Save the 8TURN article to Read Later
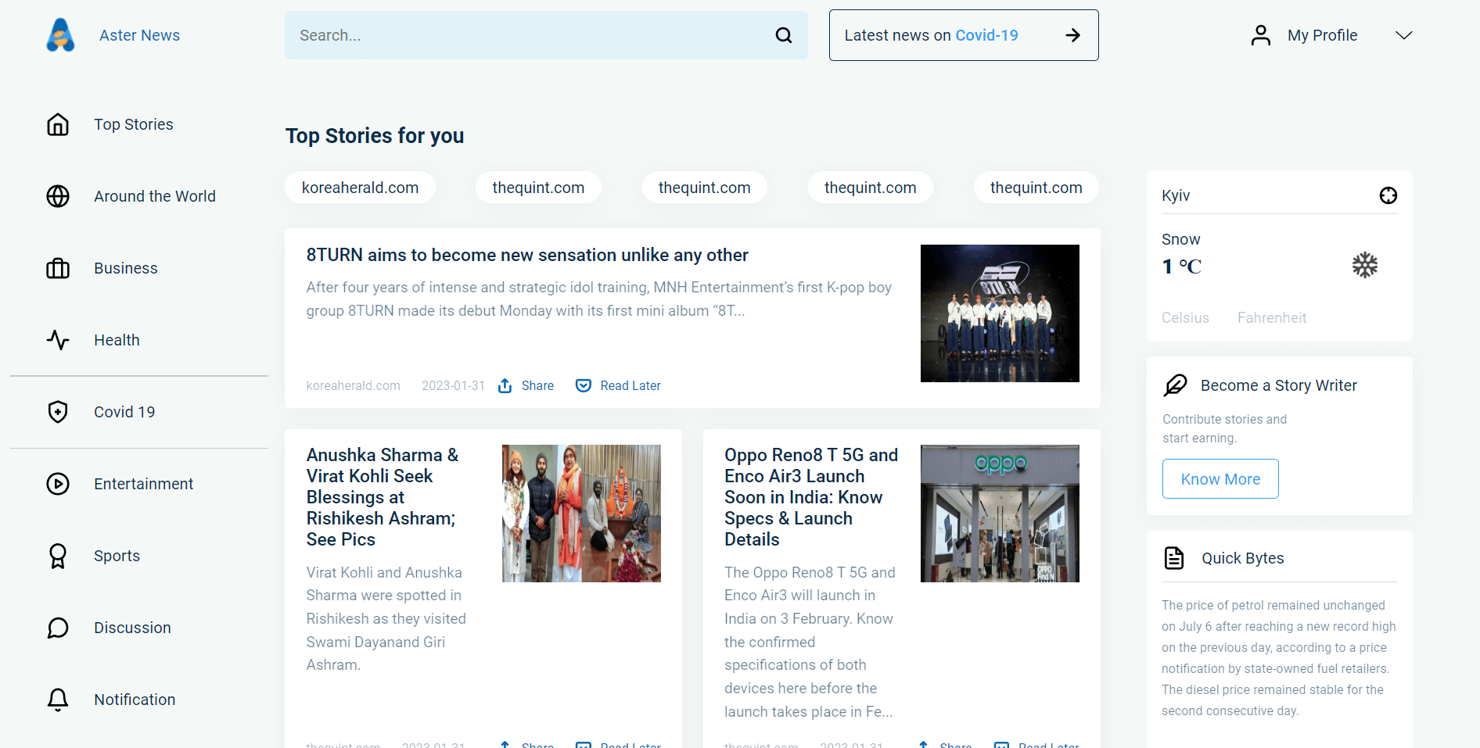 pos(617,385)
